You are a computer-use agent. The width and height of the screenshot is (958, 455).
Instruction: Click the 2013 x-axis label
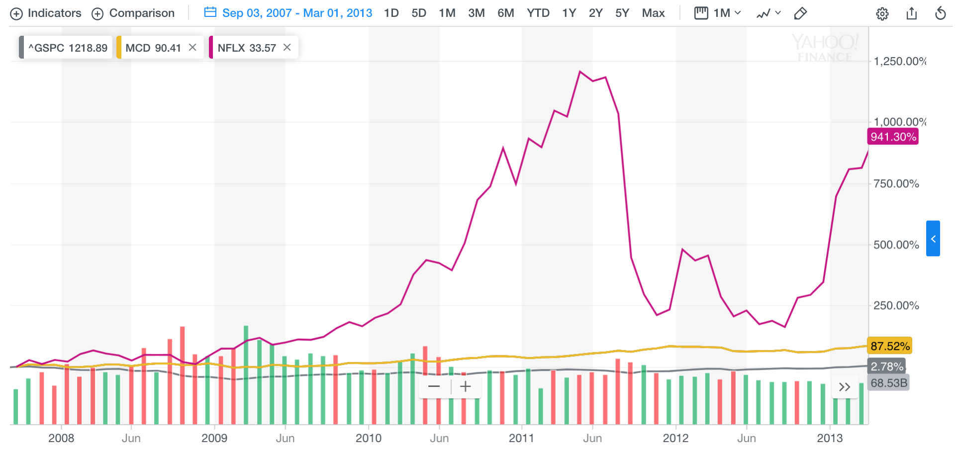click(830, 438)
